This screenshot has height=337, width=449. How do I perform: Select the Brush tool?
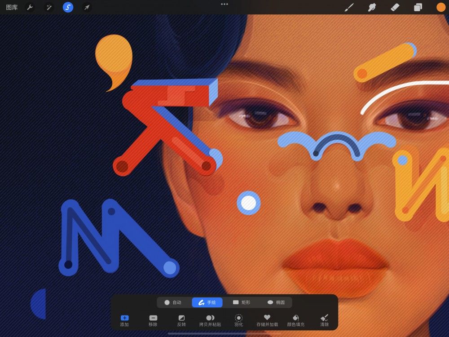pos(349,7)
